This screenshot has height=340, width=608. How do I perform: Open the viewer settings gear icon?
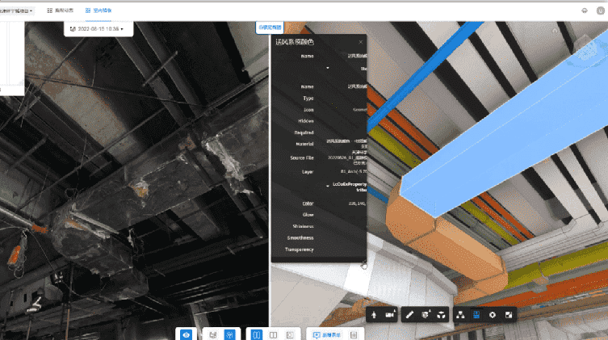click(492, 314)
